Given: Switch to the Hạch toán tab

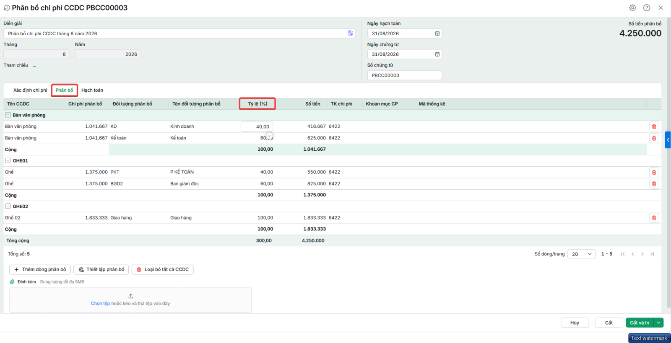Looking at the screenshot, I should 92,90.
